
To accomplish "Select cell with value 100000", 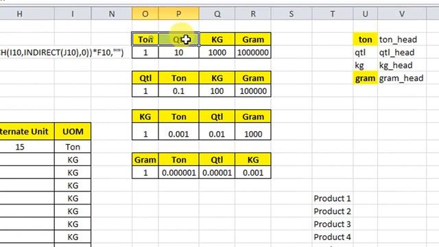I will point(253,91).
